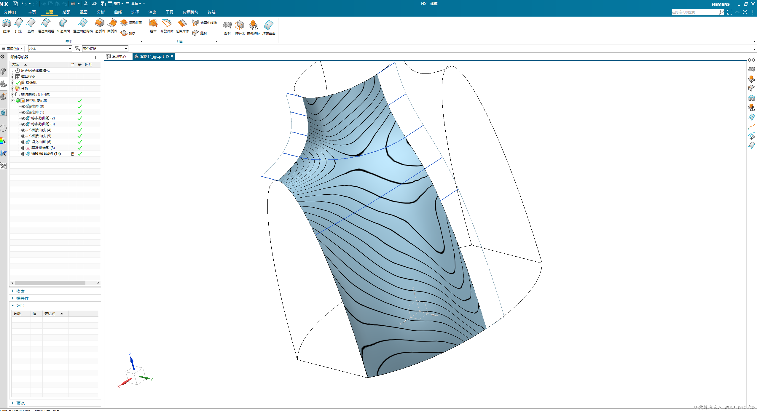Click the Undo arrow icon
757x411 pixels.
[24, 4]
